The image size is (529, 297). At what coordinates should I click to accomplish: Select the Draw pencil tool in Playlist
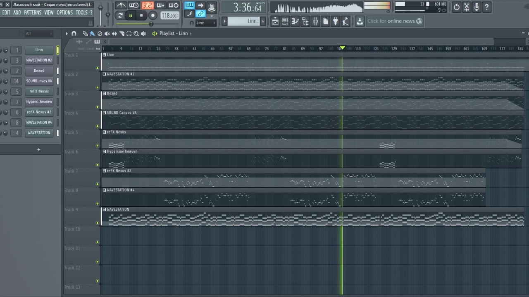pyautogui.click(x=85, y=33)
